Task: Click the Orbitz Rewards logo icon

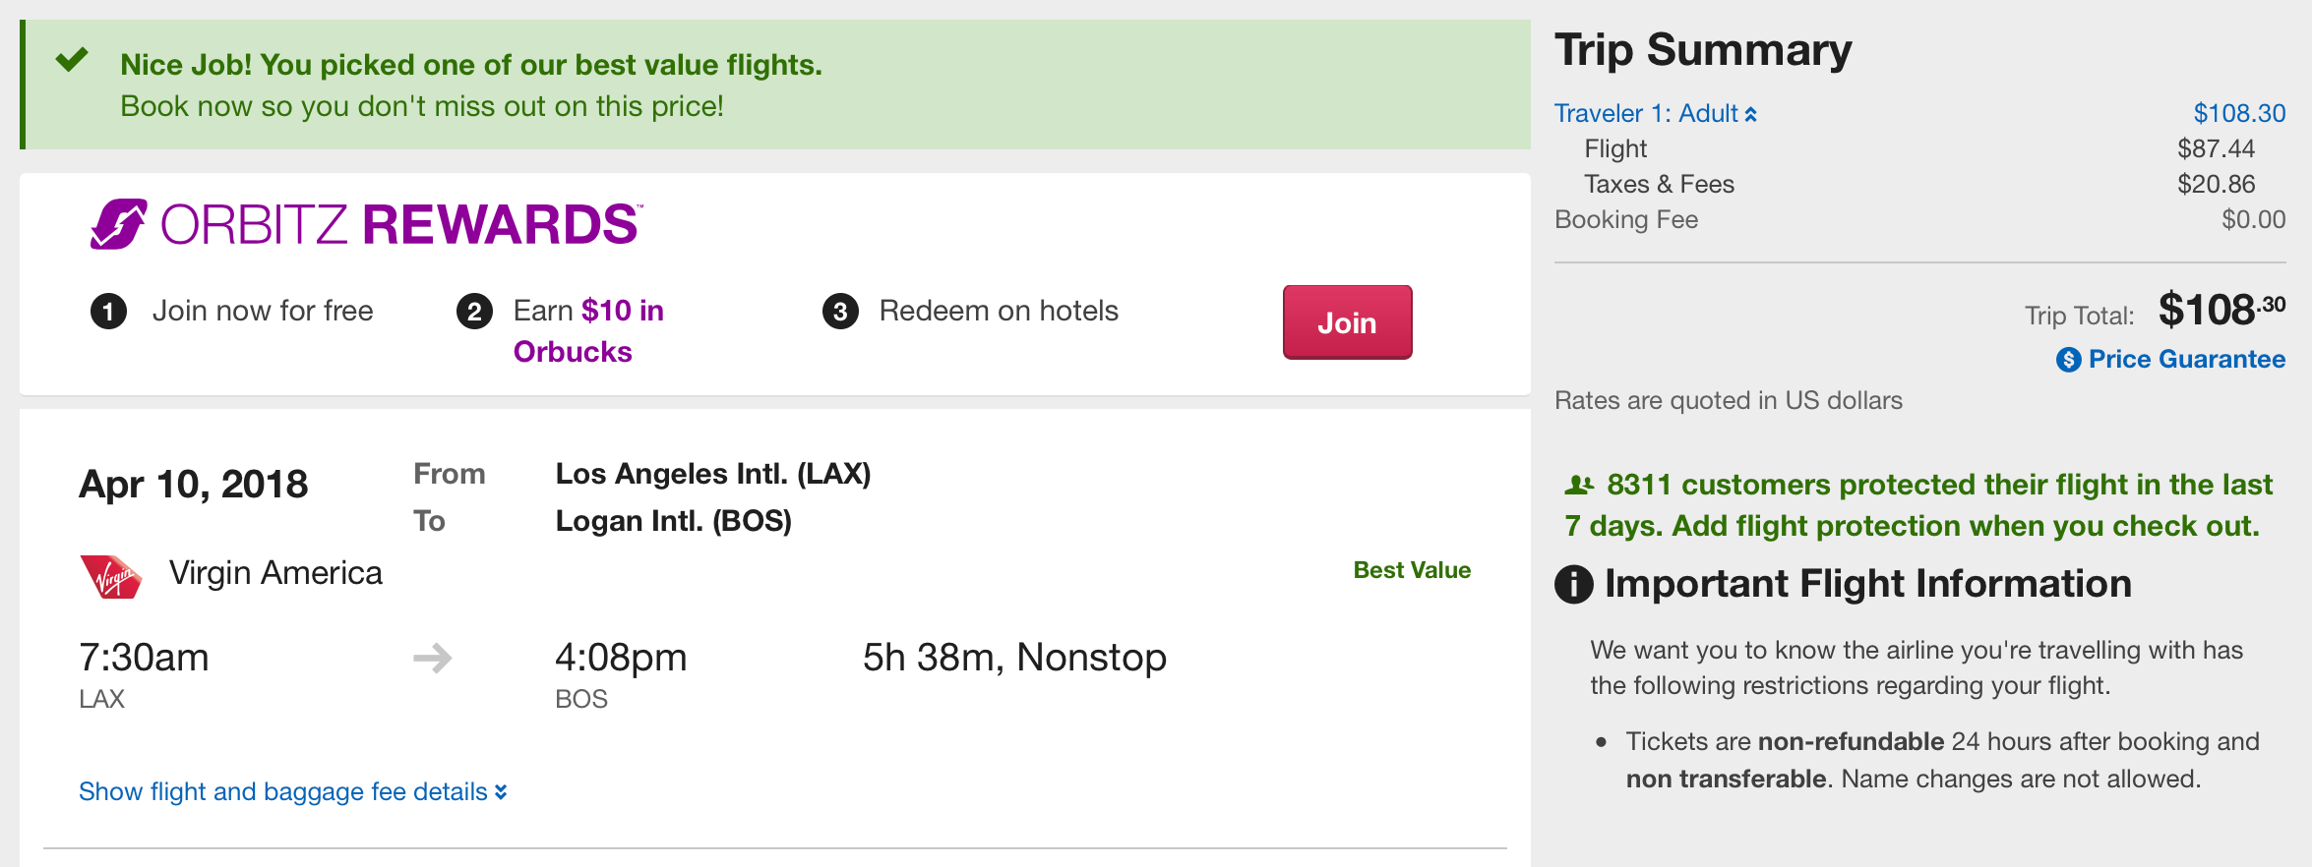Action: point(118,224)
